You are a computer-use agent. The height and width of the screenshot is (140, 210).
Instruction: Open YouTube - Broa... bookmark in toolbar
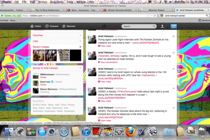[x=8, y=20]
